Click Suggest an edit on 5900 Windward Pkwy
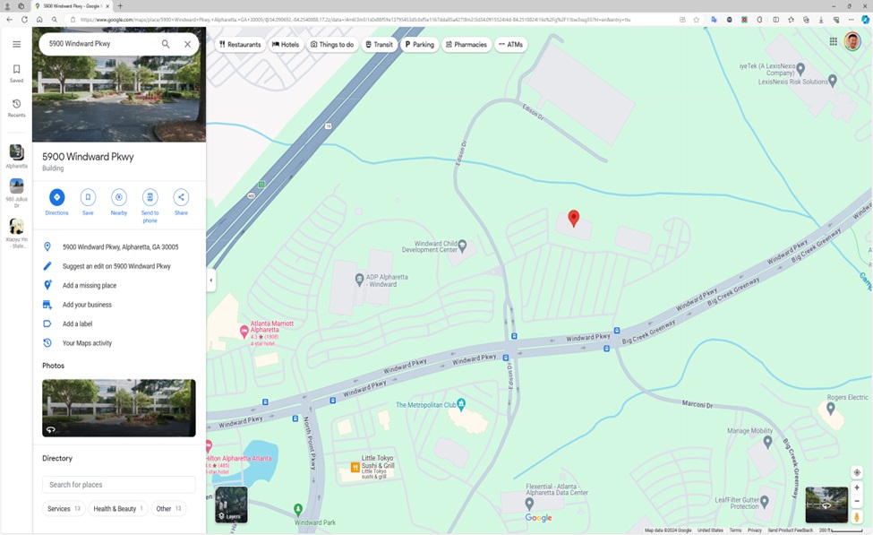 pos(116,266)
